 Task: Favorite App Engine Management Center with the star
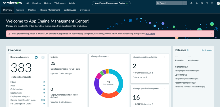click(x=127, y=3)
